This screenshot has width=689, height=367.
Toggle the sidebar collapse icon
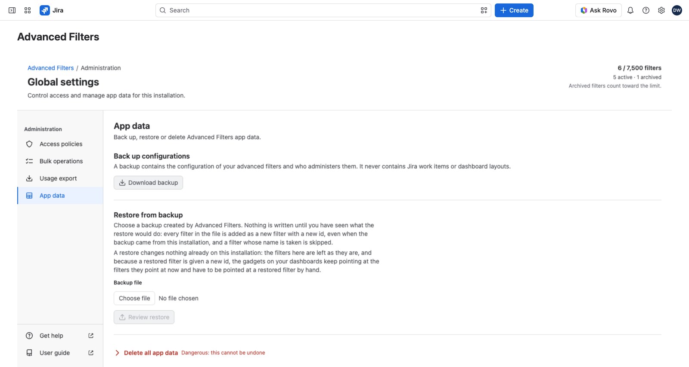pos(12,10)
